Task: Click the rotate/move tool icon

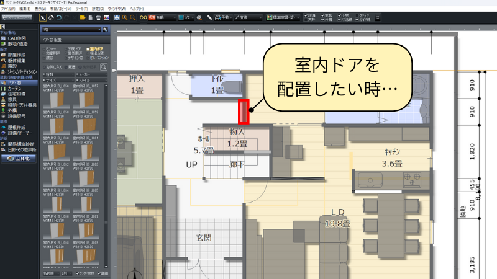Action: click(51, 18)
